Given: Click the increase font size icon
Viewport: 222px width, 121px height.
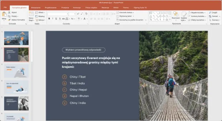Looking at the screenshot, I should tap(78, 14).
